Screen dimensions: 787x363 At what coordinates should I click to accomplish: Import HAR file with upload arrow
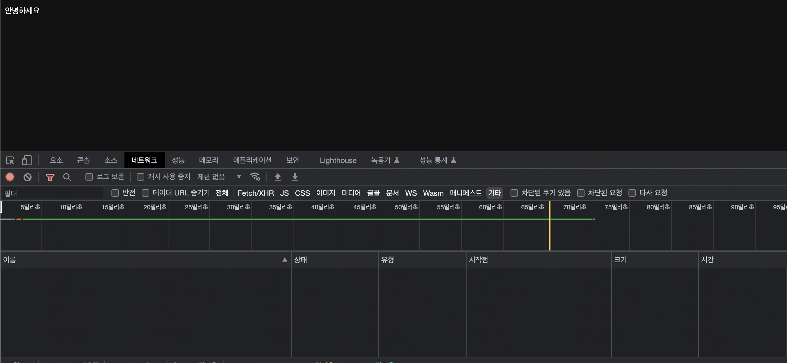278,177
